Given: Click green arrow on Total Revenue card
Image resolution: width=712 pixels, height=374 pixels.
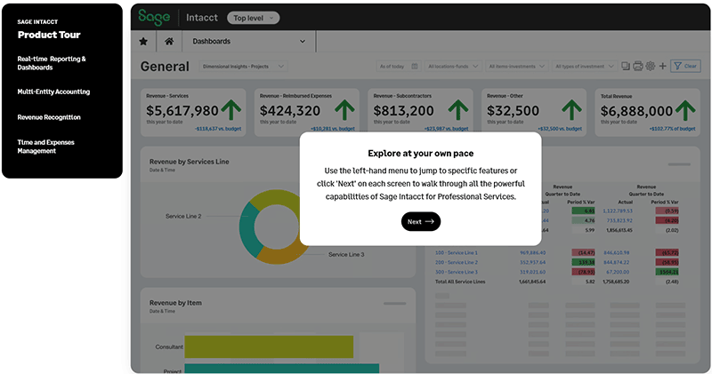Looking at the screenshot, I should [x=685, y=110].
